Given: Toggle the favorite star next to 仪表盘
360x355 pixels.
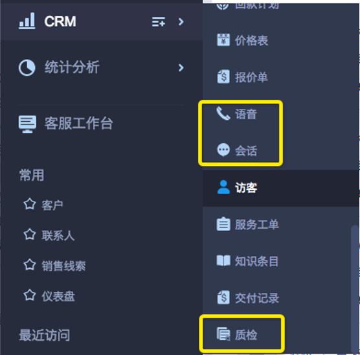Looking at the screenshot, I should 30,295.
